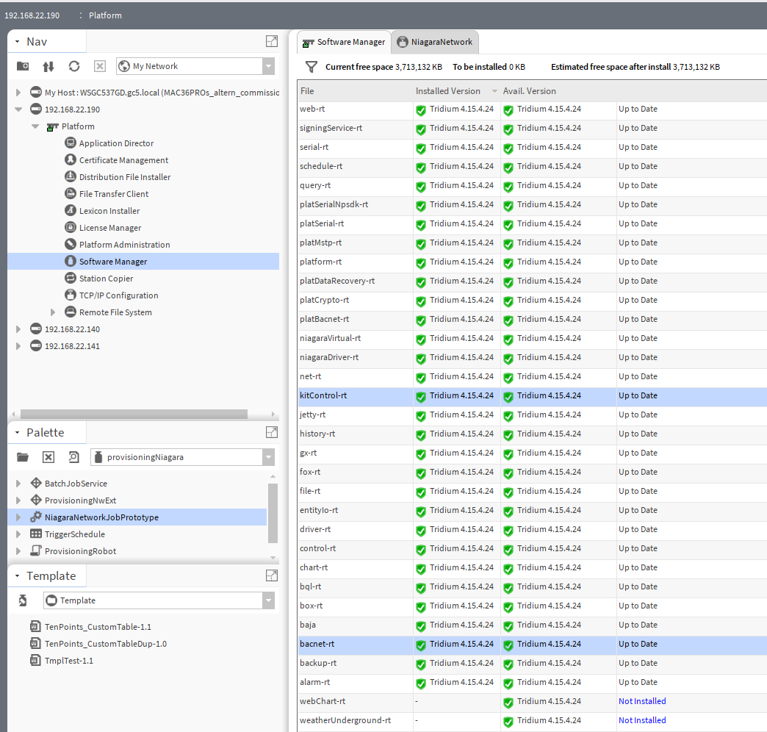Click the Nav horizontal scrollbar

134,414
